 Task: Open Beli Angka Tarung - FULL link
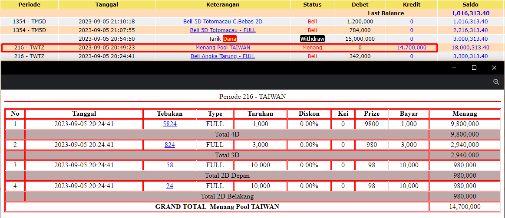pos(223,56)
